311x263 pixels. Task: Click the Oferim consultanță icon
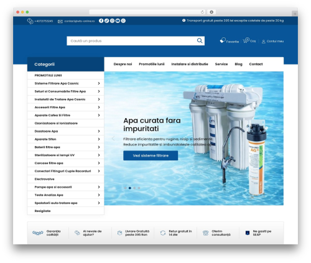click(205, 233)
